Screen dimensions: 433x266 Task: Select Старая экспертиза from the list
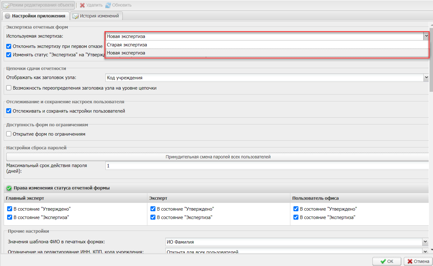[x=127, y=45]
